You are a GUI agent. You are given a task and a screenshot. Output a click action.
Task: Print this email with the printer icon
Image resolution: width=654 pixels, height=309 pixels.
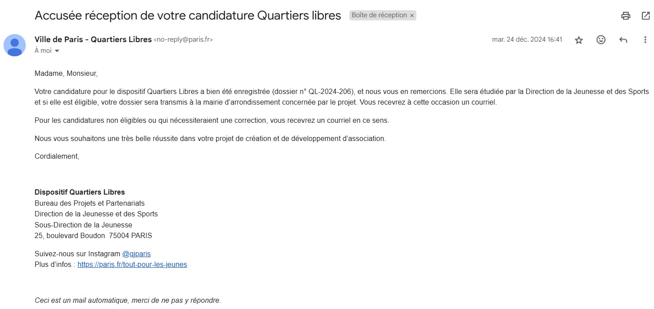pyautogui.click(x=626, y=16)
